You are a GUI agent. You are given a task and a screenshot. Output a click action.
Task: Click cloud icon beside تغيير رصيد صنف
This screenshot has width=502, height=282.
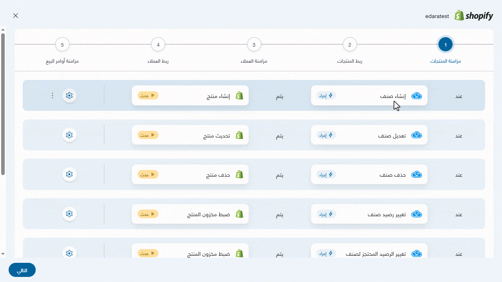tap(417, 214)
